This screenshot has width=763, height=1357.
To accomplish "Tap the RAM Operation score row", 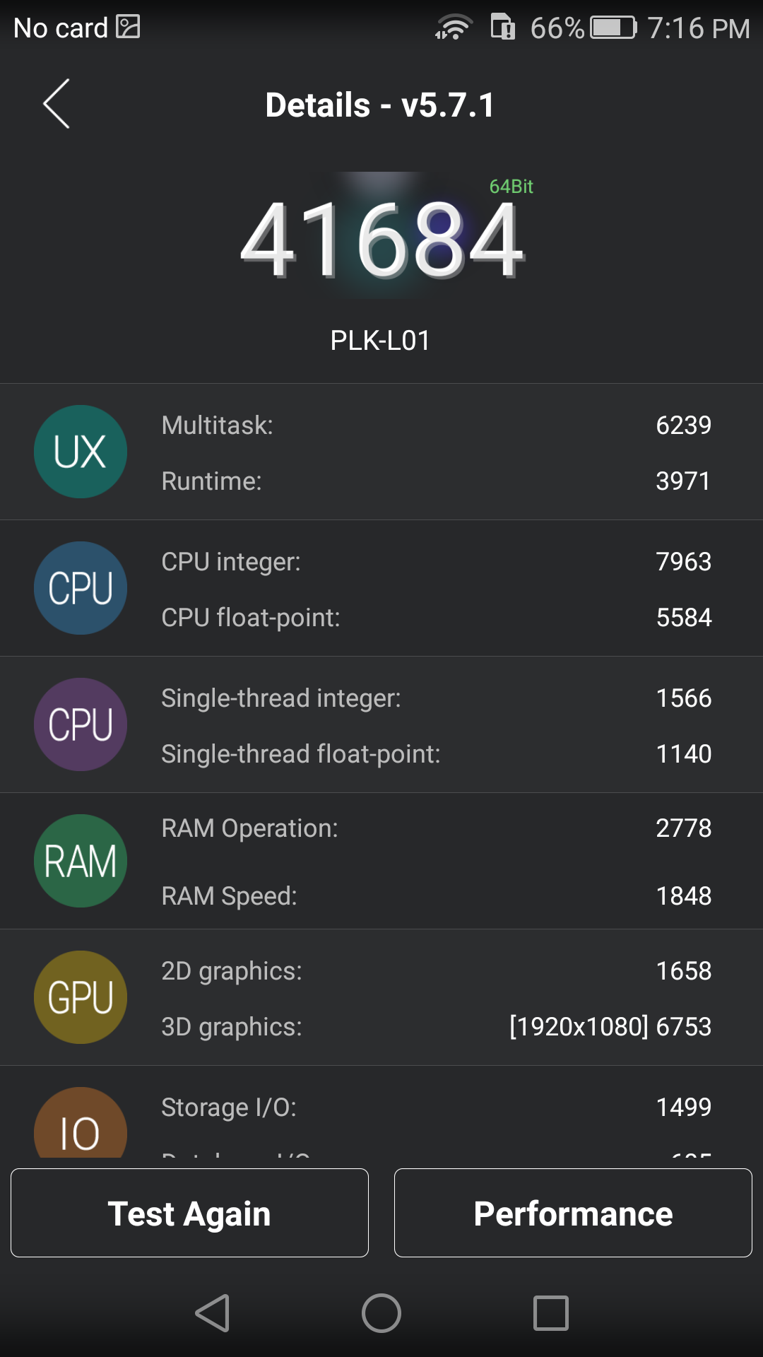I will (436, 828).
